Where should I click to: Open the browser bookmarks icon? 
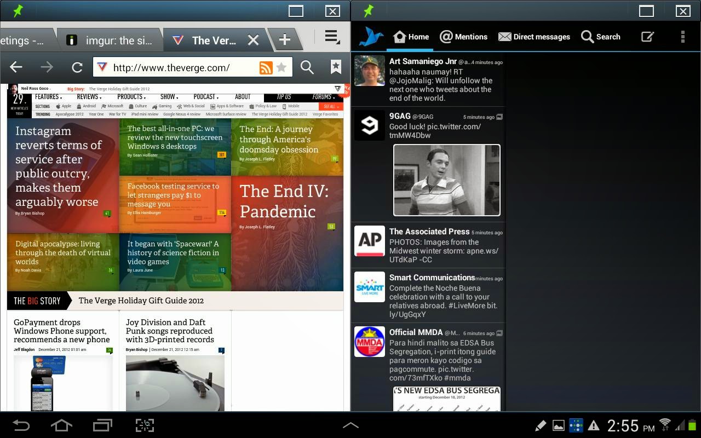[x=336, y=67]
